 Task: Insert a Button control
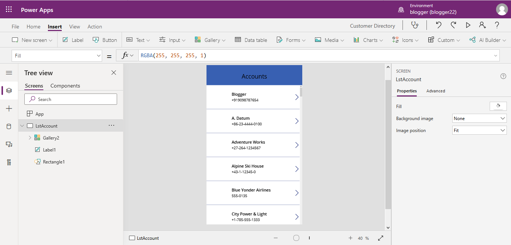coord(105,40)
